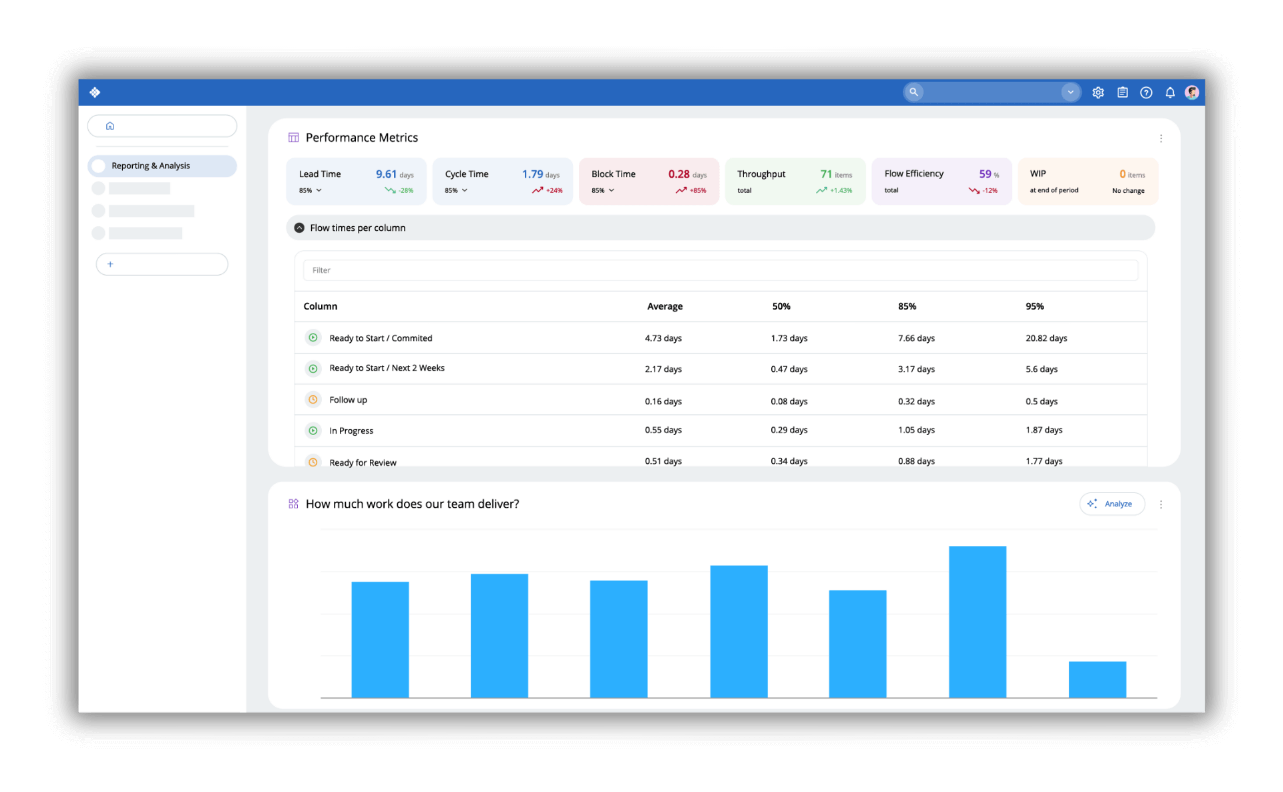The image size is (1283, 792).
Task: Open the help question mark icon
Action: (1146, 93)
